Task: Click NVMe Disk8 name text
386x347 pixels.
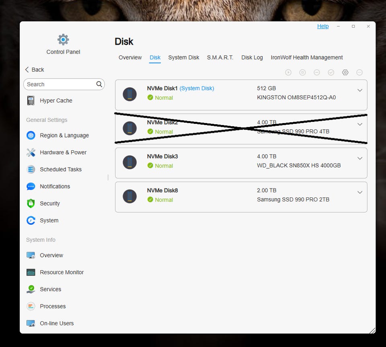Action: tap(162, 191)
